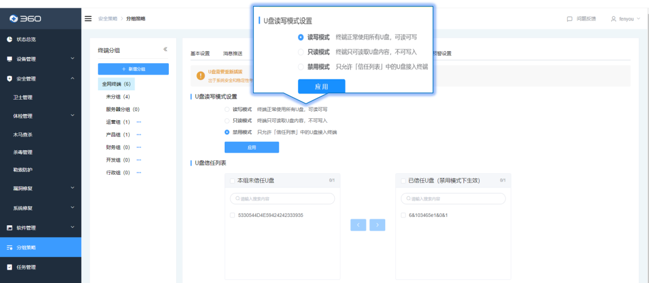Click the right arrow transfer button
649x283 pixels.
(x=377, y=225)
